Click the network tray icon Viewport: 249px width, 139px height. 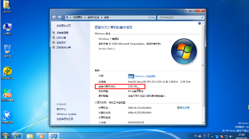tap(226, 136)
